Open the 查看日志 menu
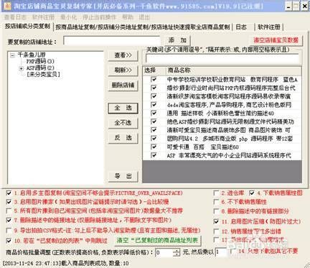Image resolution: width=310 pixels, height=268 pixels. [x=15, y=17]
